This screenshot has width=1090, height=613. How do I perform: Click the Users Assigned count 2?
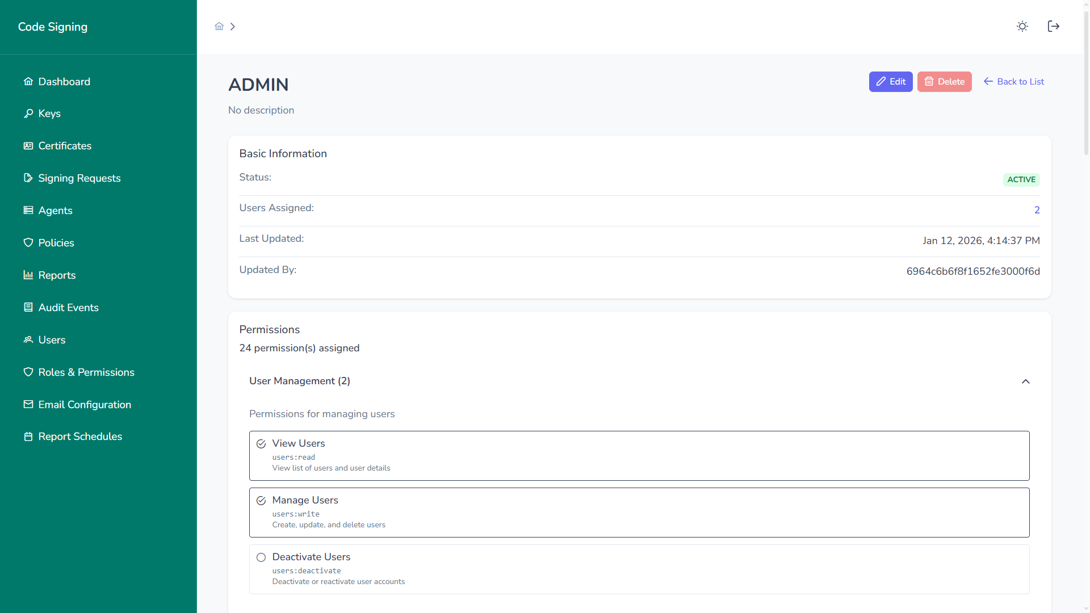tap(1037, 210)
